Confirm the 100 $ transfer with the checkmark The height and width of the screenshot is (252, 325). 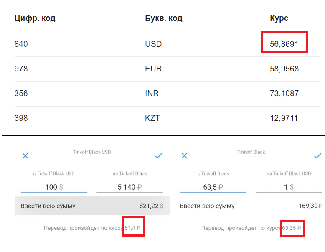pyautogui.click(x=158, y=156)
